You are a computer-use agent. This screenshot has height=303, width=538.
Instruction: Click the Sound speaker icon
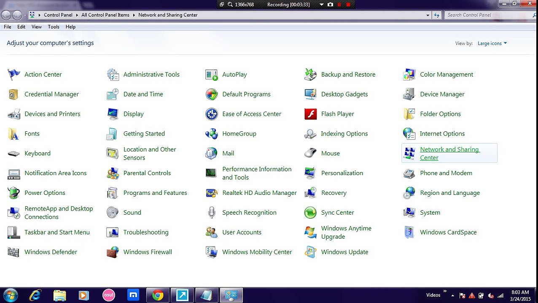[x=113, y=213]
